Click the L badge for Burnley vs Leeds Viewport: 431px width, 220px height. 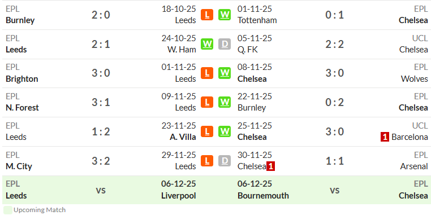click(206, 15)
